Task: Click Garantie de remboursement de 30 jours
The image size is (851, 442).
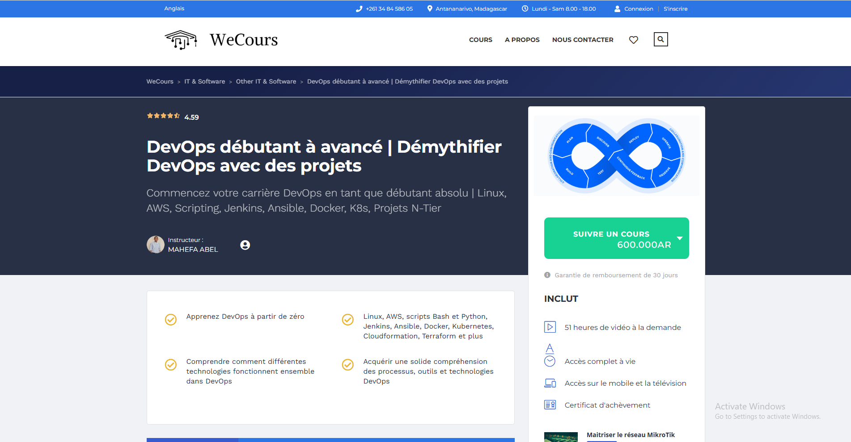Action: pos(616,275)
